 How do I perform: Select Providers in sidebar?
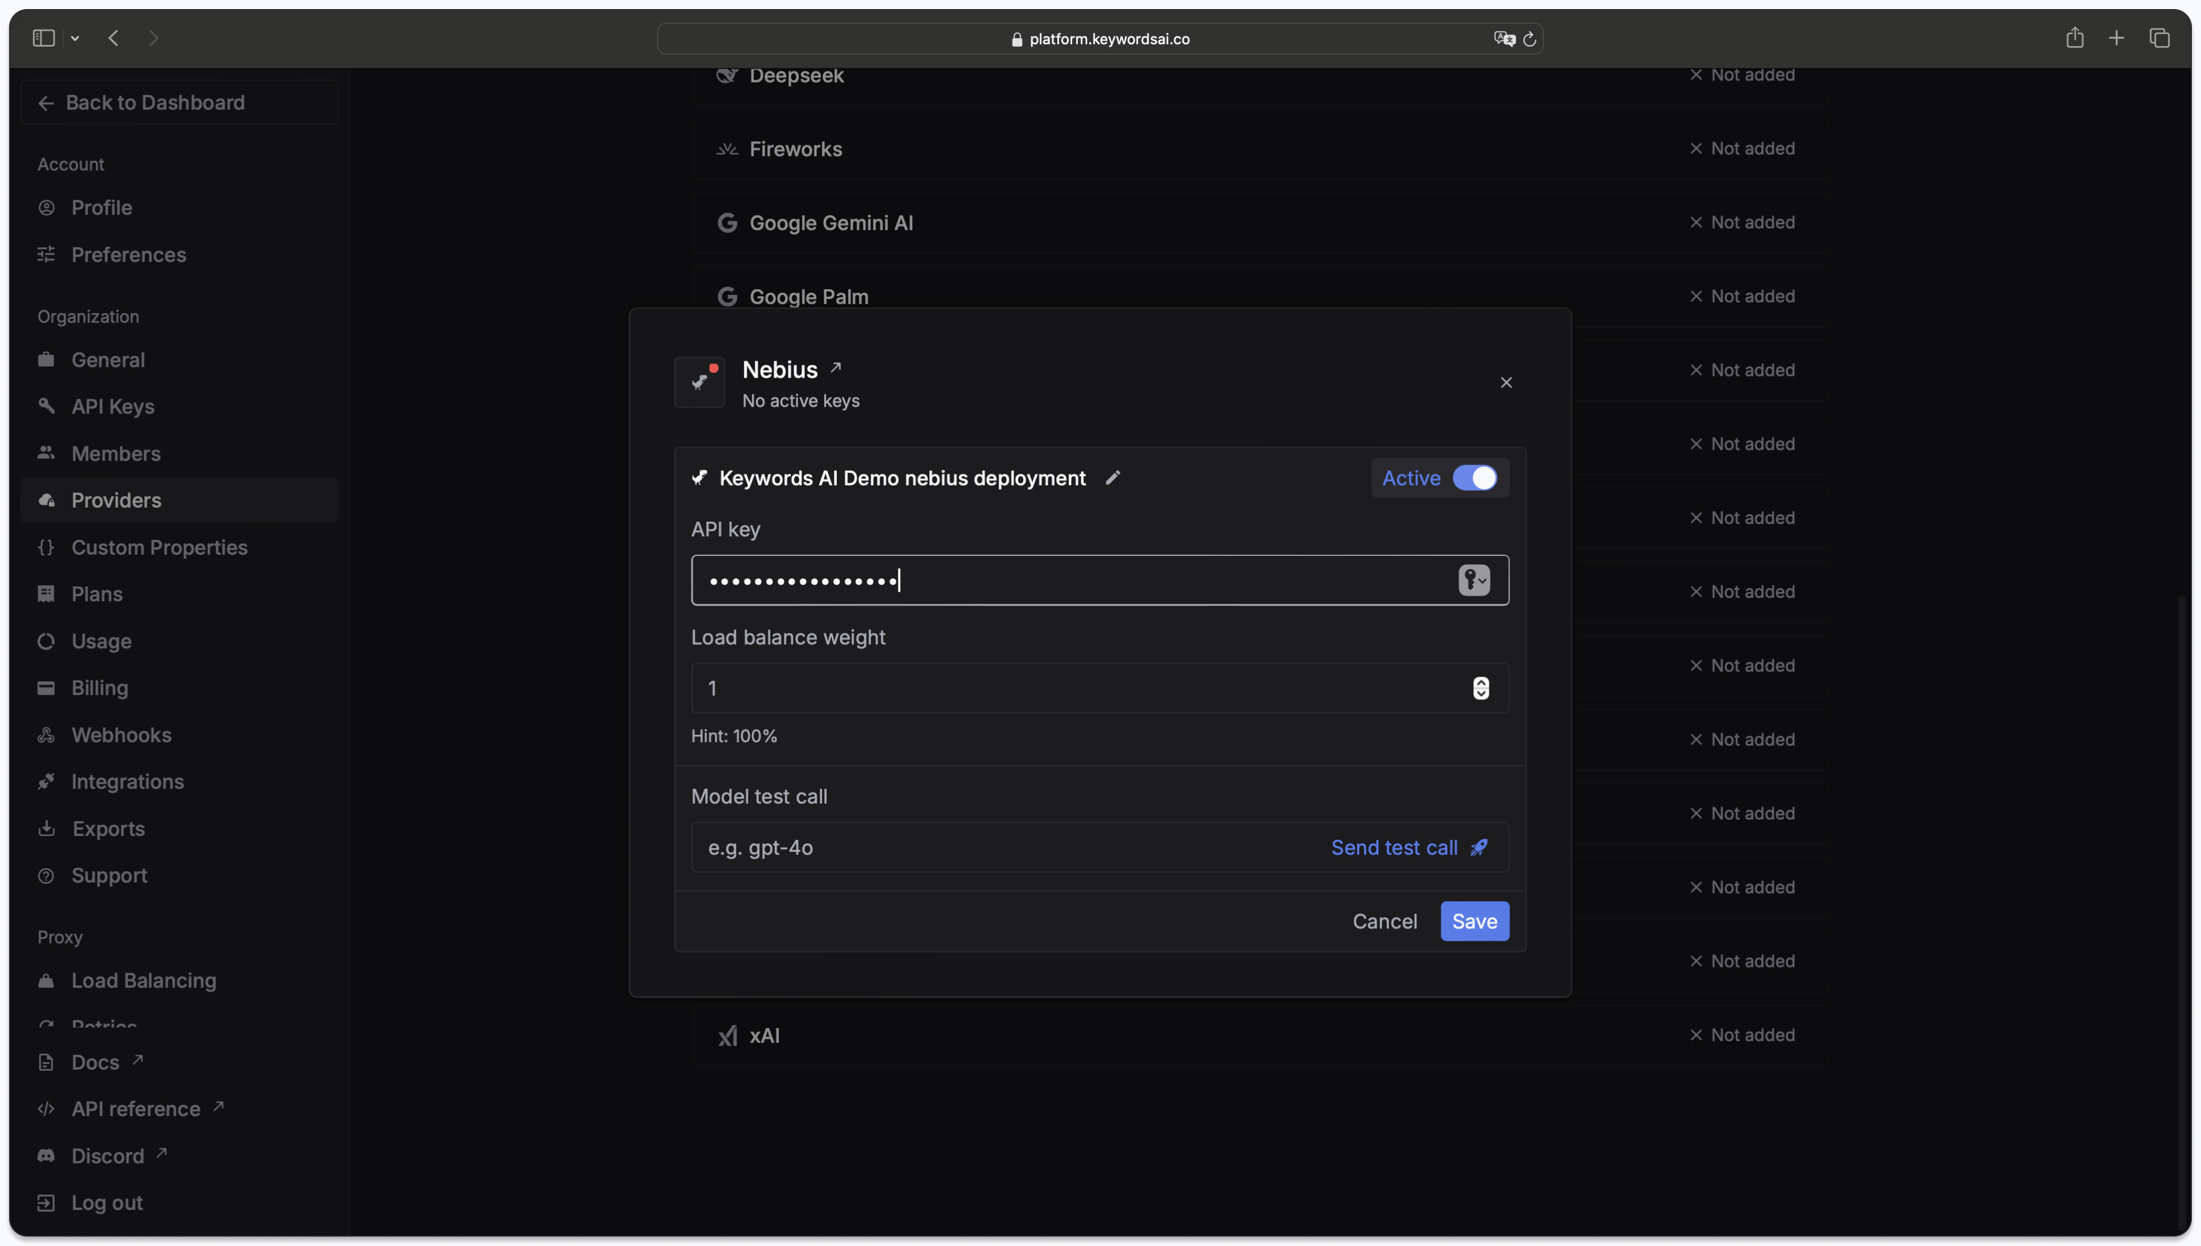[180, 501]
